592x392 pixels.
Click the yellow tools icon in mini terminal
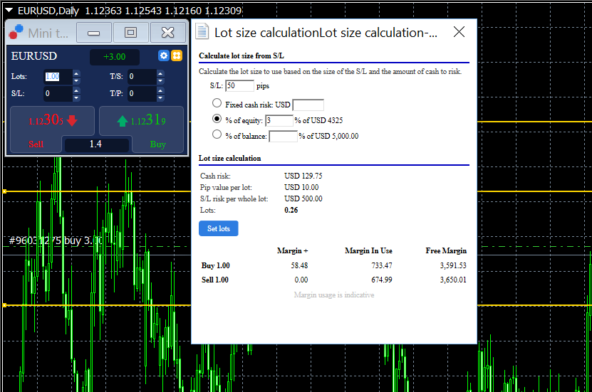[177, 56]
